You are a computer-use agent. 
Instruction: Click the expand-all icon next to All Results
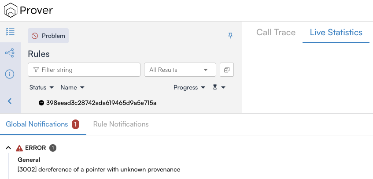[226, 70]
